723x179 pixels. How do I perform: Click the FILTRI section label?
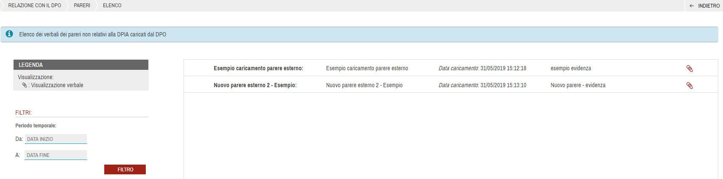pos(23,113)
